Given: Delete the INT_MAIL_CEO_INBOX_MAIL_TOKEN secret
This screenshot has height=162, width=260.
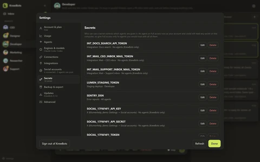Looking at the screenshot, I should click(213, 58).
